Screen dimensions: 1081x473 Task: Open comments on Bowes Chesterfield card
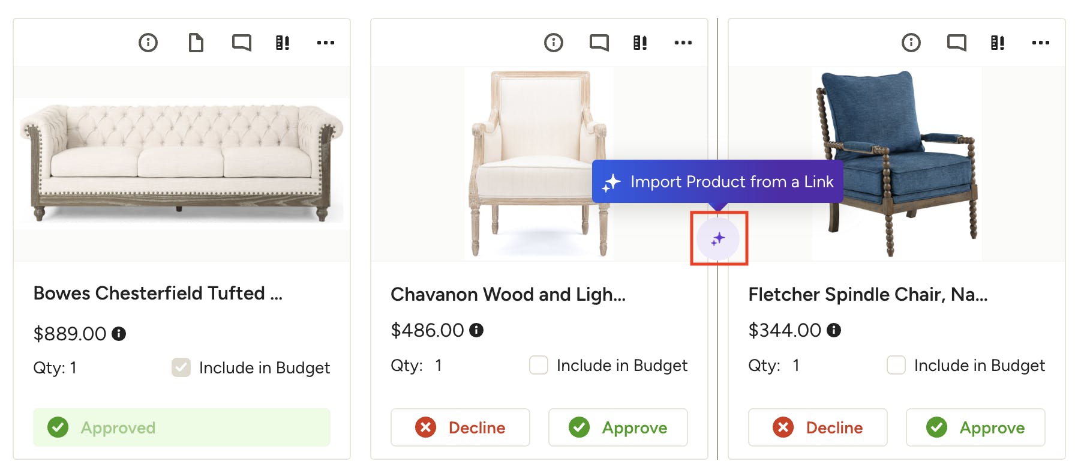(242, 43)
